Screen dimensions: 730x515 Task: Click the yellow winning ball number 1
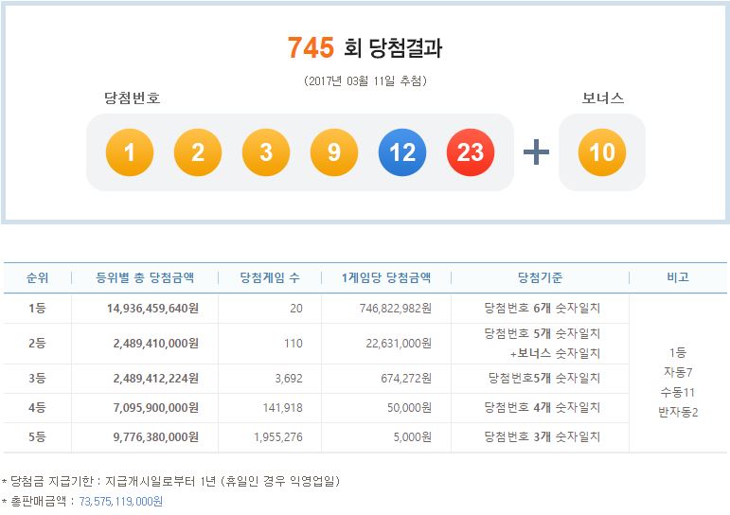click(x=130, y=152)
